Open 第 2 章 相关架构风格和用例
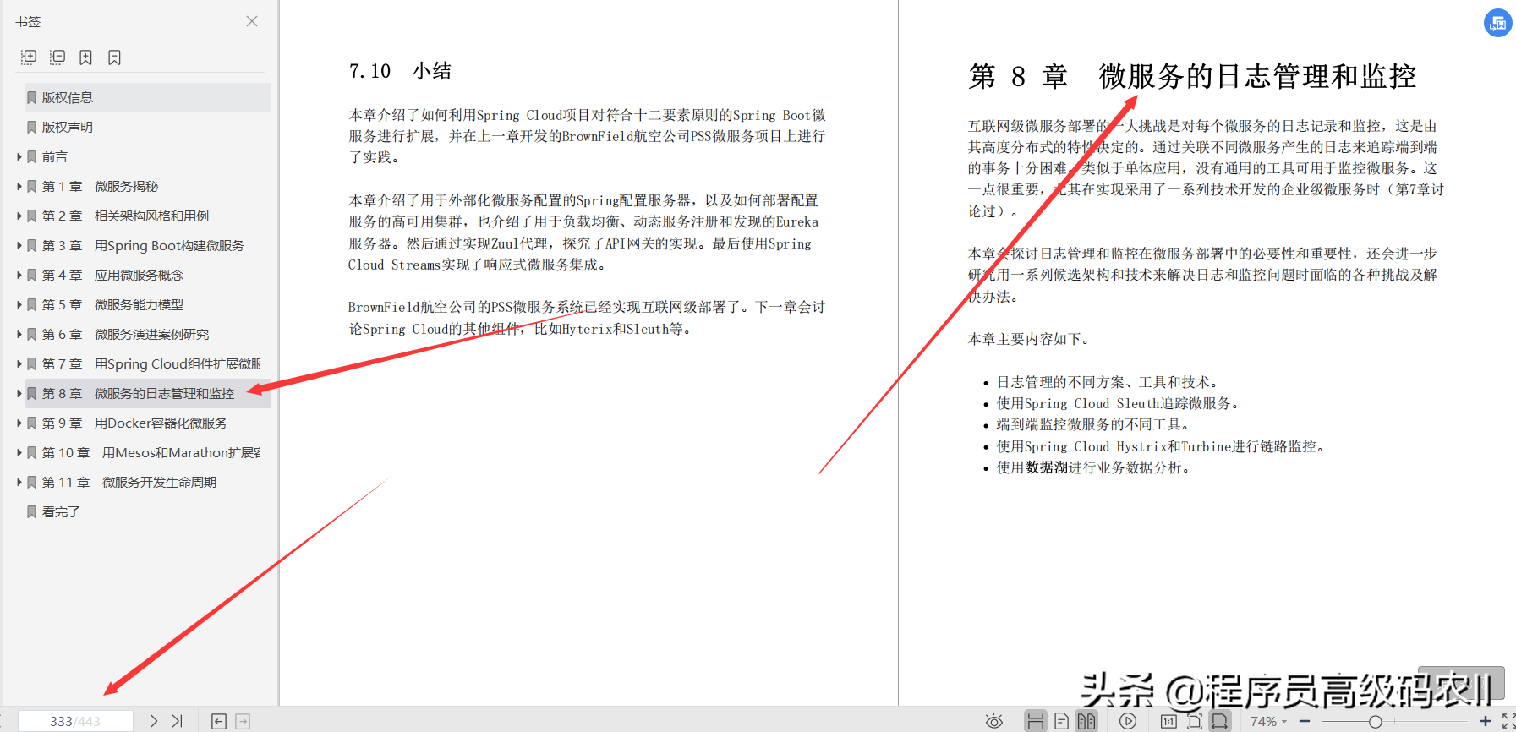This screenshot has width=1516, height=732. point(125,216)
